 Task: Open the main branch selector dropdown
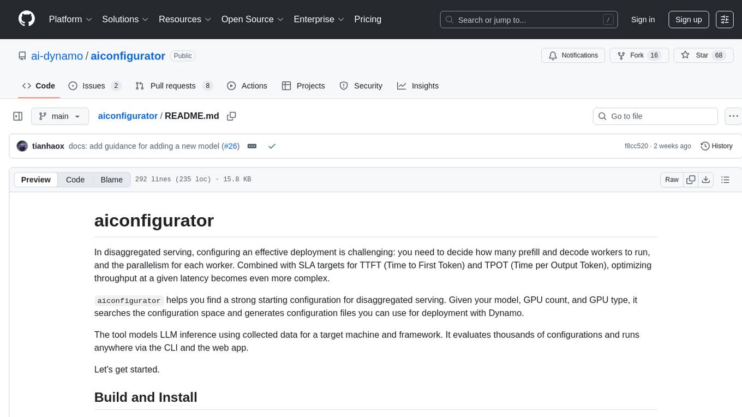pyautogui.click(x=59, y=116)
